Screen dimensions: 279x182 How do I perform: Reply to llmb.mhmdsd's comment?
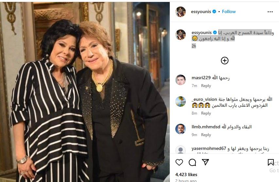tap(206, 135)
